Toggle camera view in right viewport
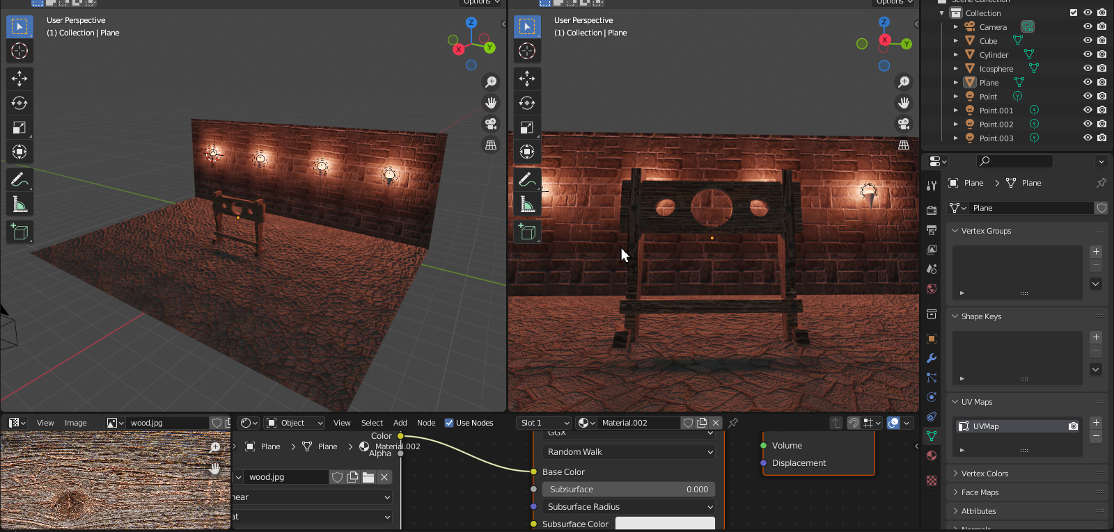Viewport: 1114px width, 532px height. point(904,124)
